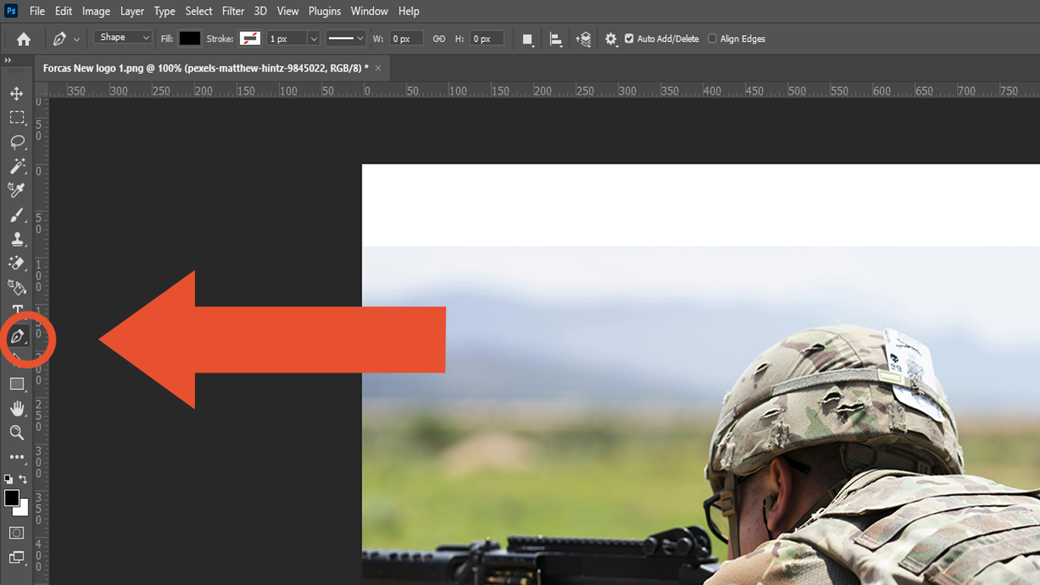Open the Shape tool mode dropdown
Image resolution: width=1040 pixels, height=585 pixels.
point(123,38)
